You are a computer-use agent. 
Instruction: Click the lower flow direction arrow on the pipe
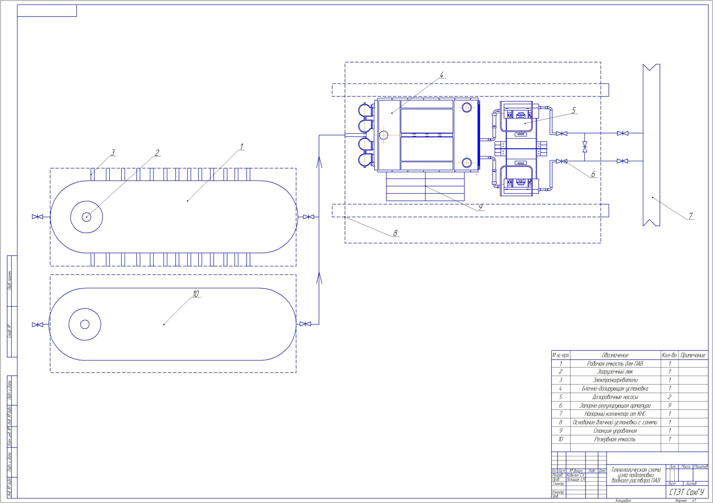pos(319,278)
